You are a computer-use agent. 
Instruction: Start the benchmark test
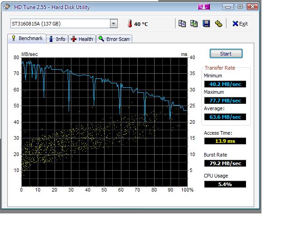tap(226, 54)
